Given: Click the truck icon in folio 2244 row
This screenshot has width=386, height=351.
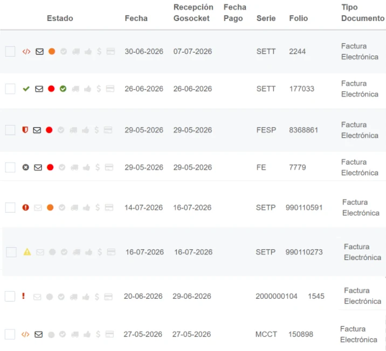Looking at the screenshot, I should point(76,52).
